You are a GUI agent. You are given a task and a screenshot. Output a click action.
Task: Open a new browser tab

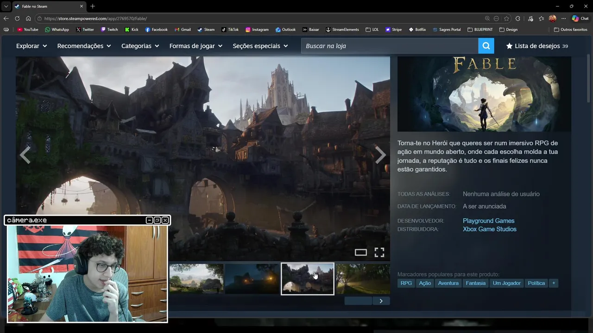93,6
